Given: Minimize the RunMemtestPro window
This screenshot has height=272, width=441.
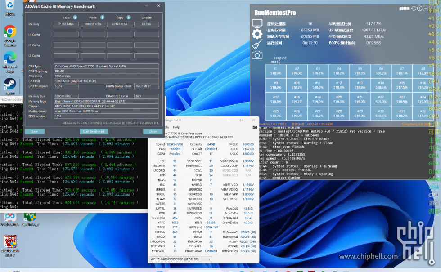Looking at the screenshot, I should 425,9.
